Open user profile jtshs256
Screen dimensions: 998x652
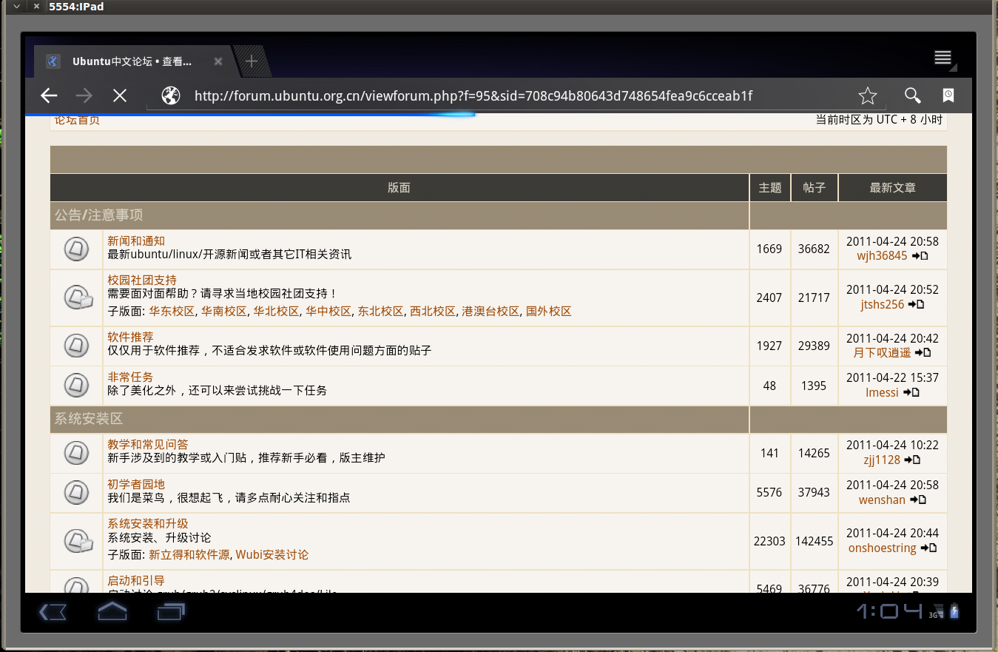point(883,304)
